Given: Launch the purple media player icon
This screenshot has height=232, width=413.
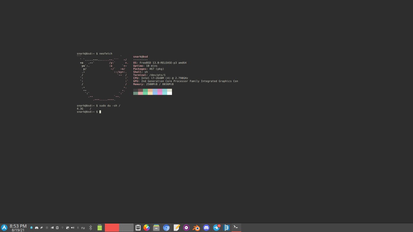Looking at the screenshot, I should 186,228.
